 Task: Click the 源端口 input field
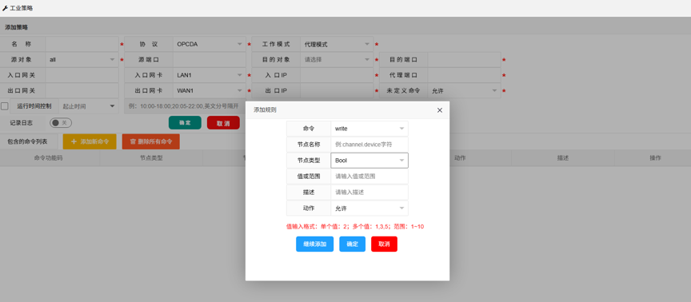pyautogui.click(x=210, y=59)
